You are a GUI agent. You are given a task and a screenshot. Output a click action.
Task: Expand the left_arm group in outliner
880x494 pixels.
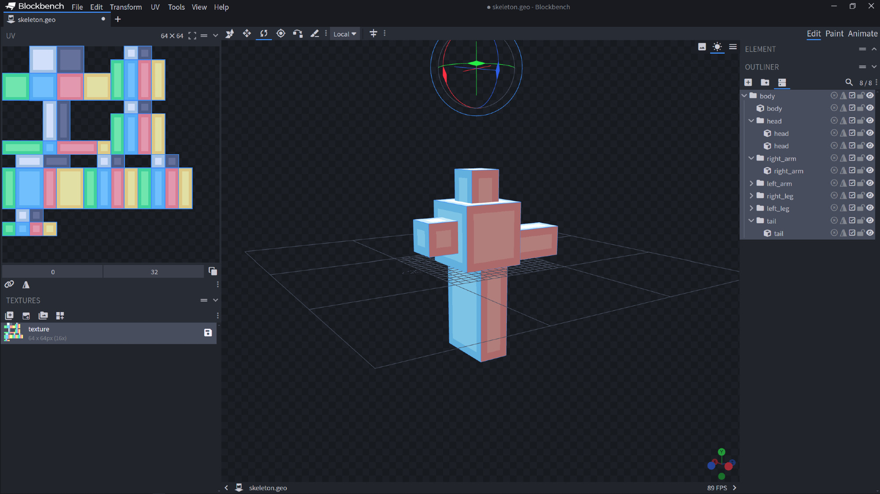pos(751,183)
